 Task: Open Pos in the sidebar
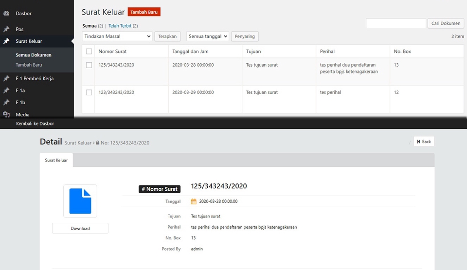(19, 29)
